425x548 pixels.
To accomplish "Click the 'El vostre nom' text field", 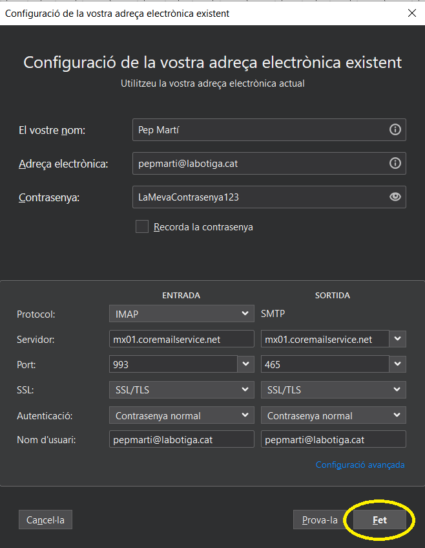I will coord(269,129).
